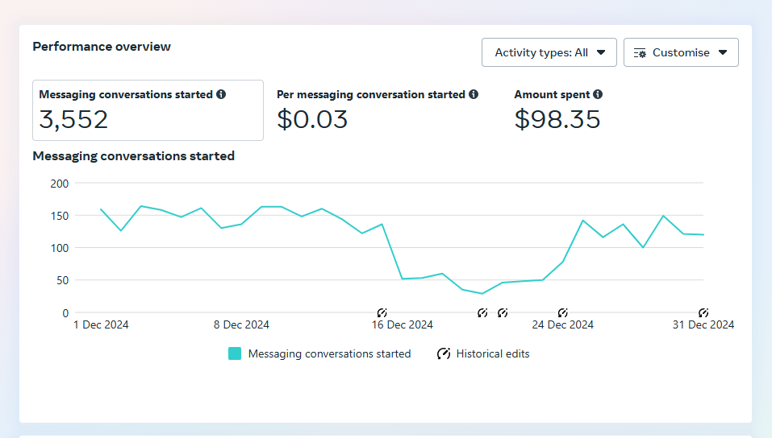Click the historical edit marker nearest 16 Dec
Image resolution: width=772 pixels, height=438 pixels.
(x=382, y=312)
